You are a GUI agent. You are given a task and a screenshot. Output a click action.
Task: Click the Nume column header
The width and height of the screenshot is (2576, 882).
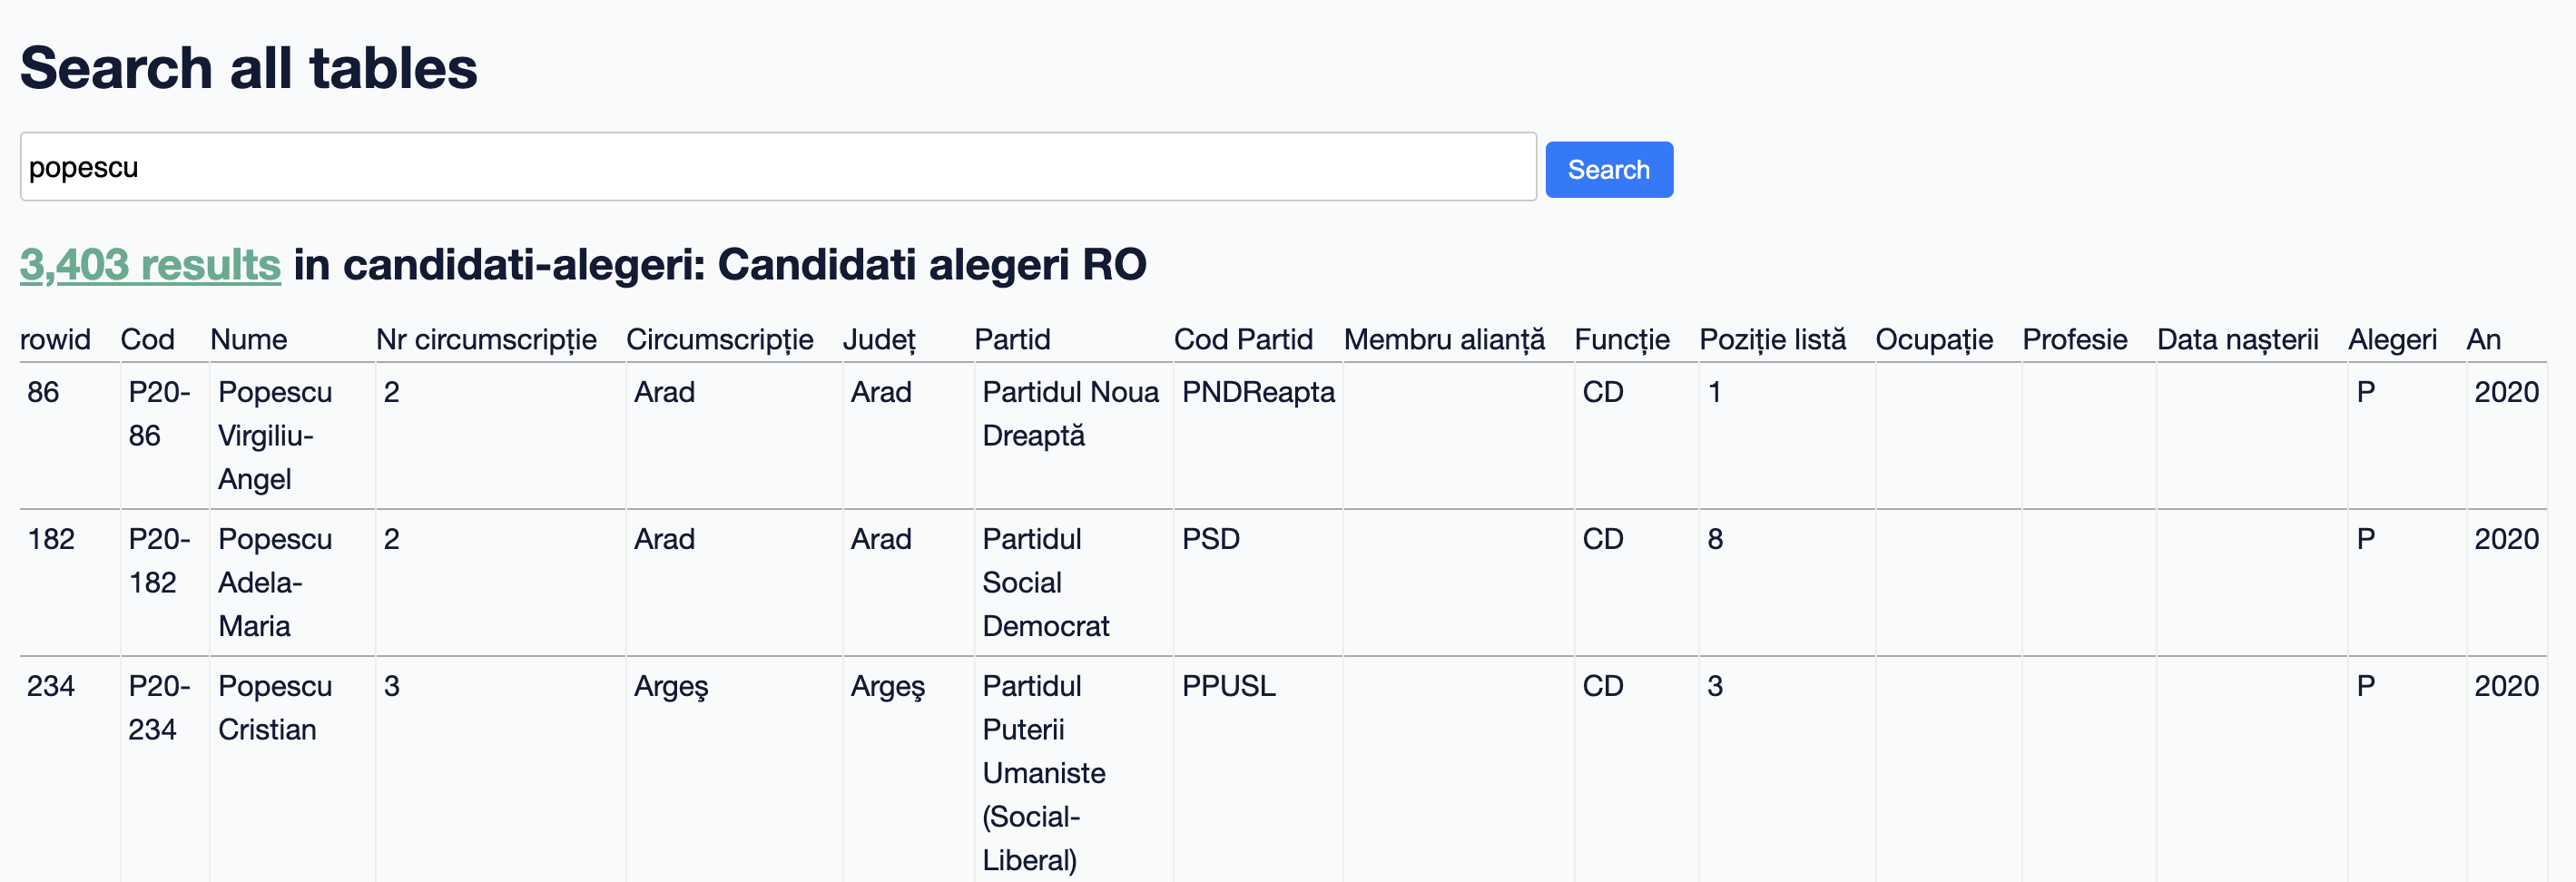coord(248,339)
